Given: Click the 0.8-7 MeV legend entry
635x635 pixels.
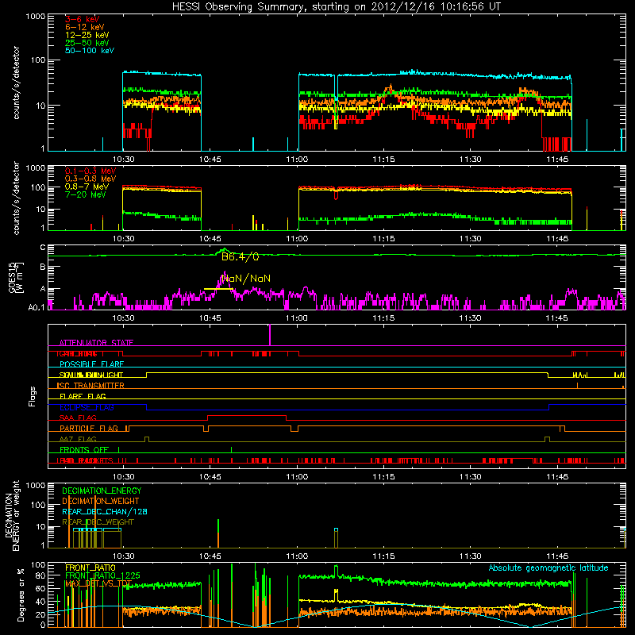Looking at the screenshot, I should 87,187.
